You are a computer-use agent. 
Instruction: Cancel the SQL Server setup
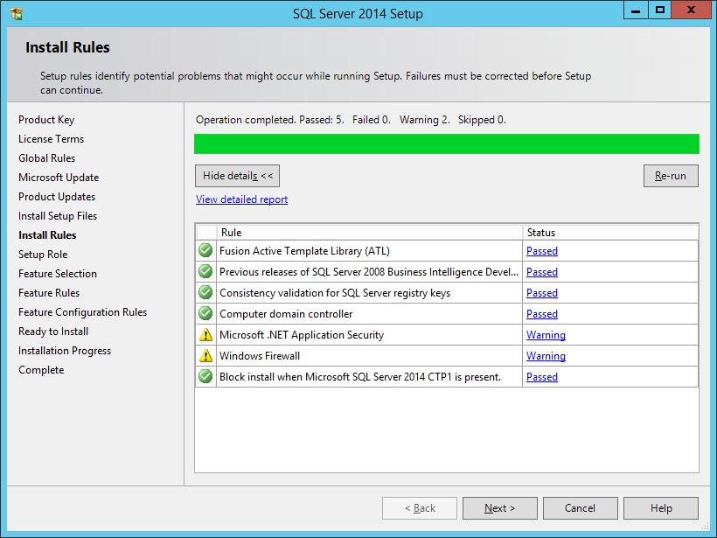click(580, 508)
